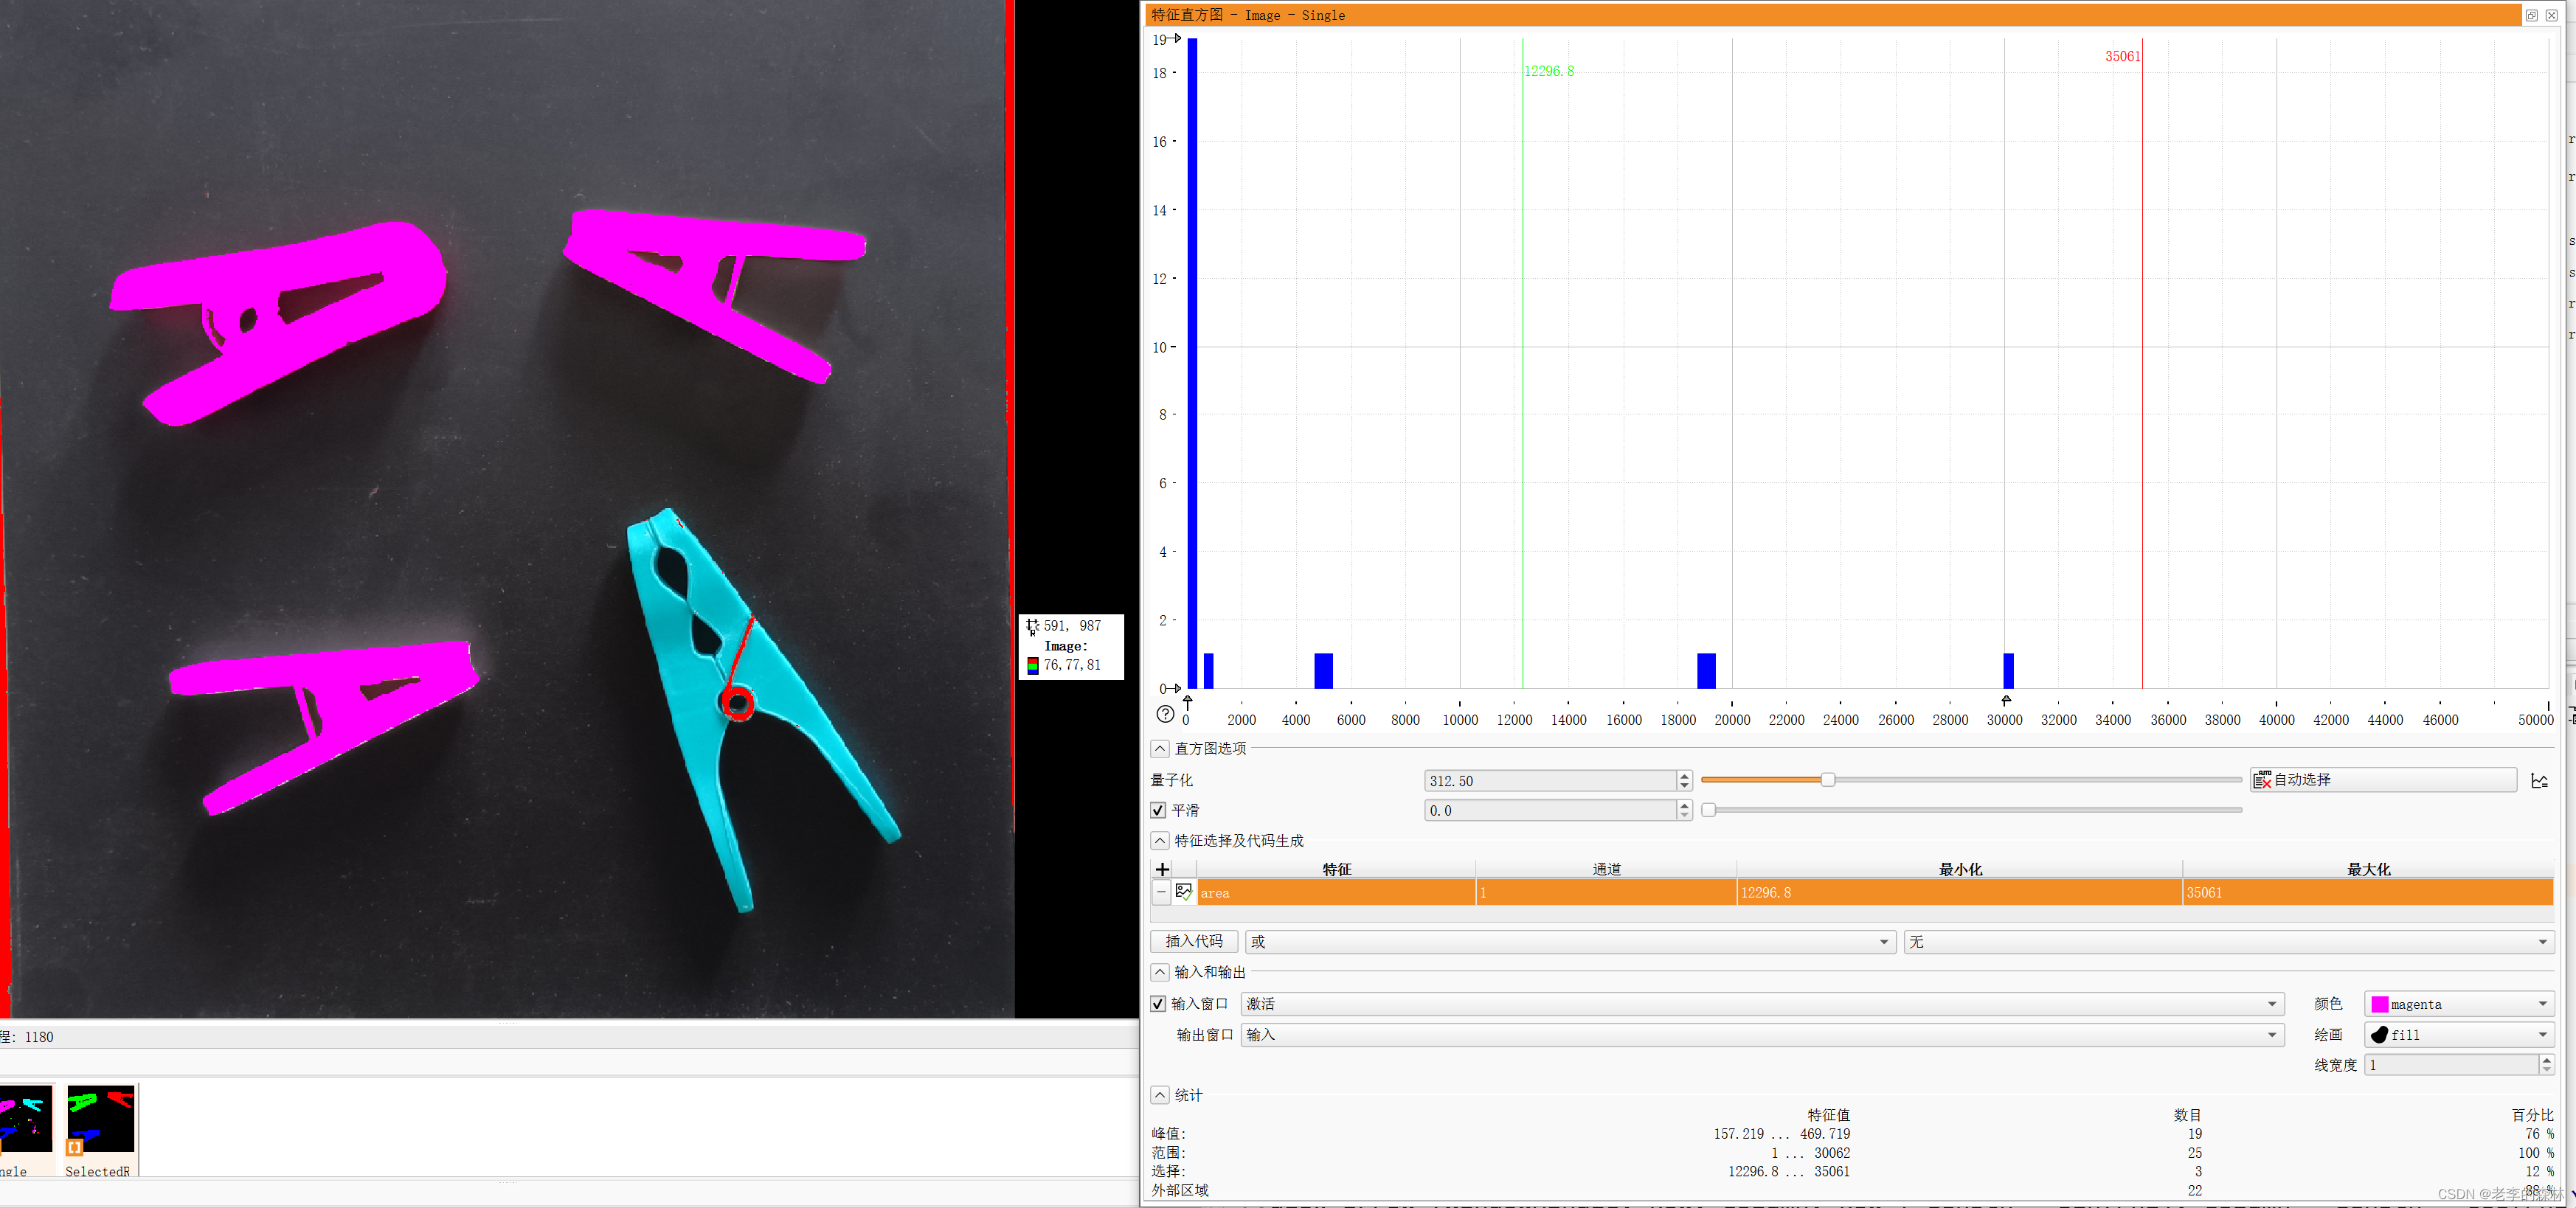Click the histogram chart icon beside 自动选择
This screenshot has width=2576, height=1208.
tap(2539, 781)
